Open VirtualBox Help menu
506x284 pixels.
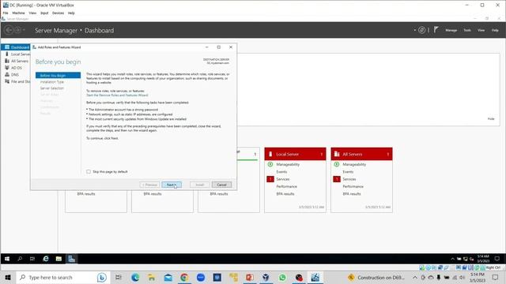[x=71, y=13]
